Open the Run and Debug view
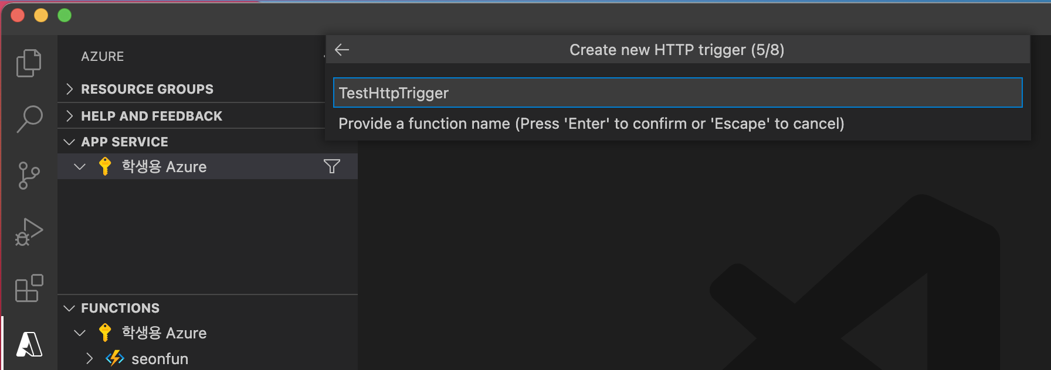 coord(29,232)
